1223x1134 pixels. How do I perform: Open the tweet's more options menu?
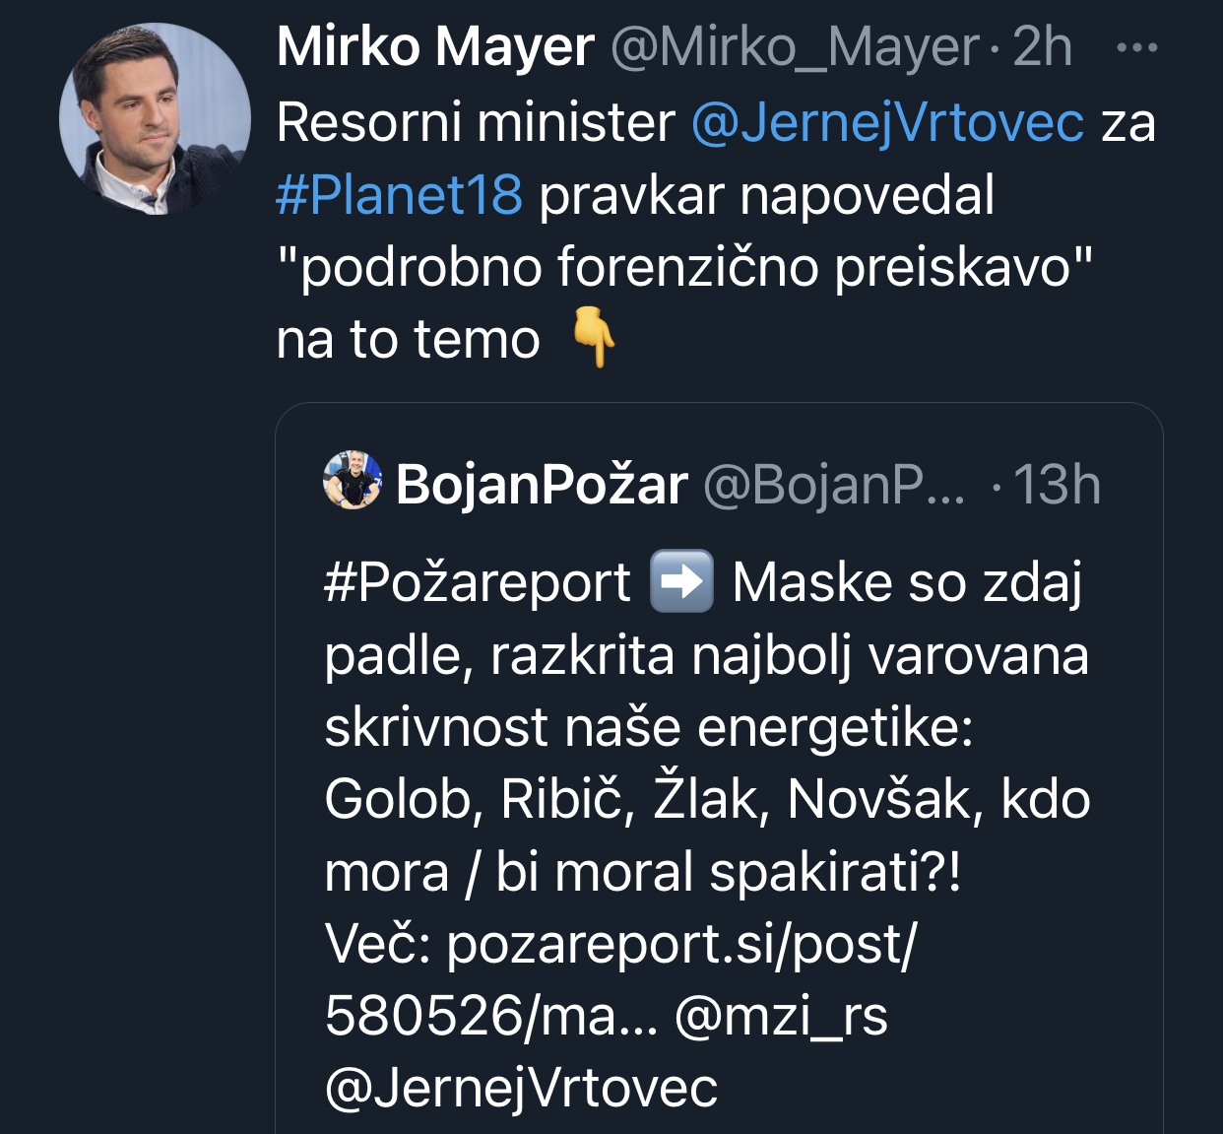click(1137, 47)
